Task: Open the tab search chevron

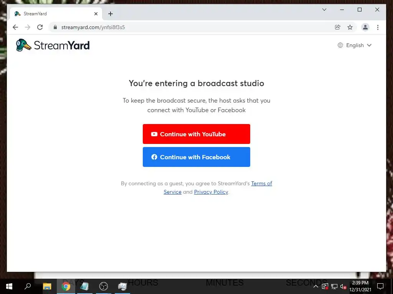Action: click(x=324, y=10)
